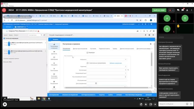Click the patient name Смирнов Петр Иванович

coord(17,31)
